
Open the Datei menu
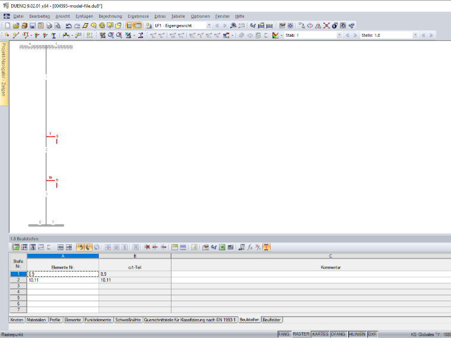point(18,17)
